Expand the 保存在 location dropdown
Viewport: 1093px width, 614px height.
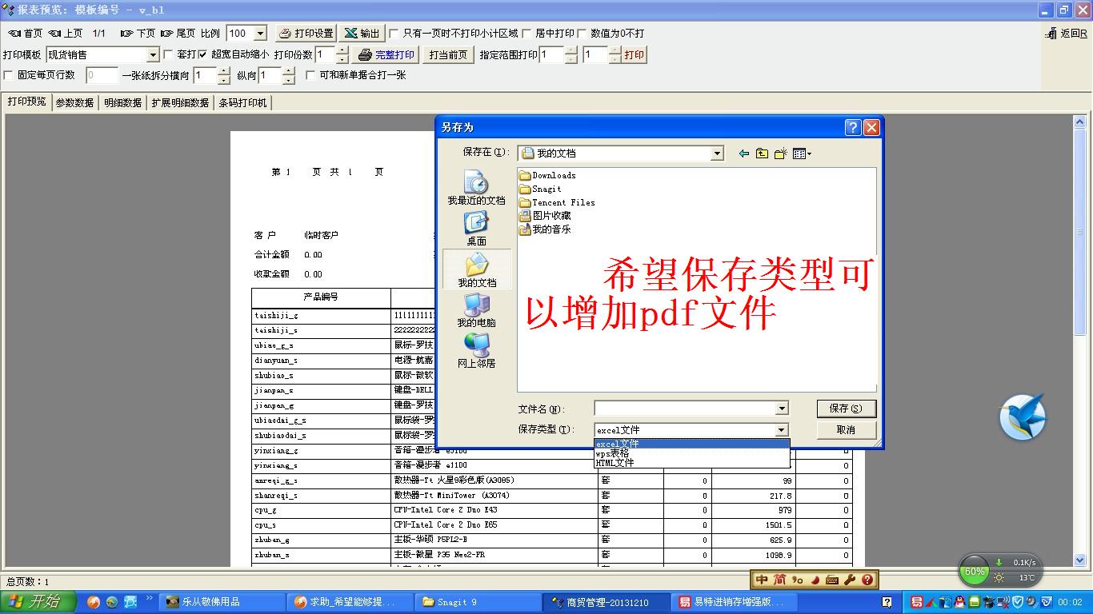(717, 153)
